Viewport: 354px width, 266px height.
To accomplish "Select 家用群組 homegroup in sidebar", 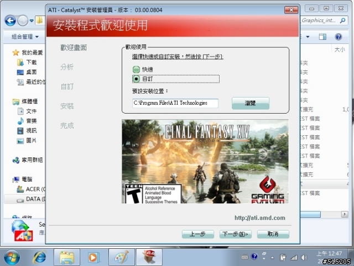I will point(28,160).
